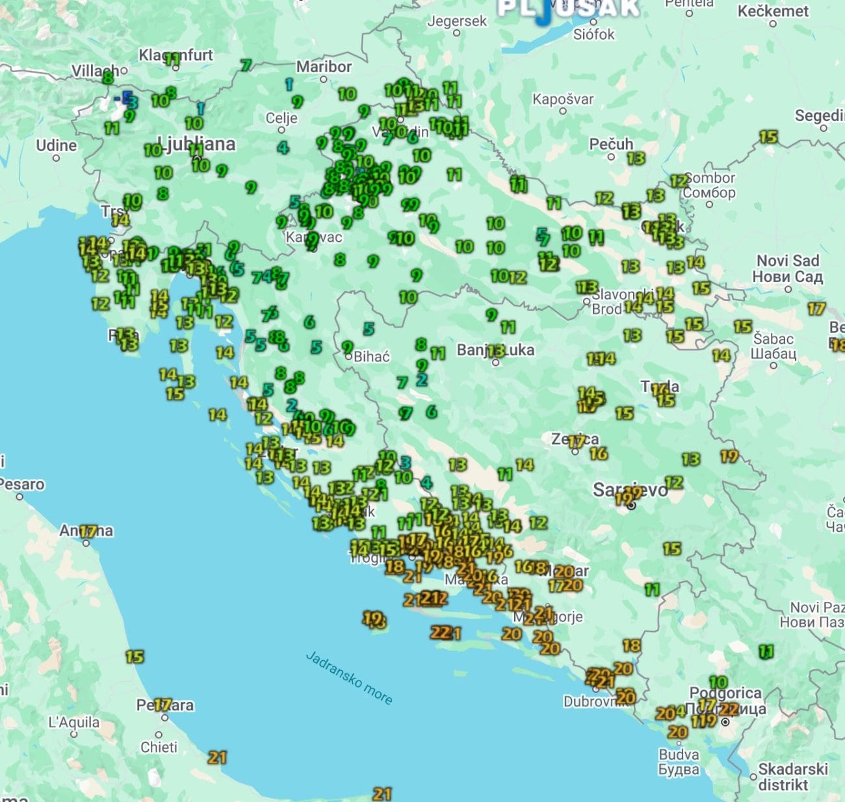Select the blue -5 marker near Villach

(x=123, y=98)
